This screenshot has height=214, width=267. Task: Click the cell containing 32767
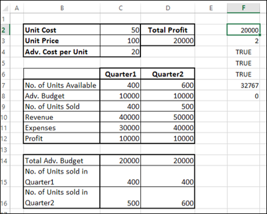pos(243,85)
